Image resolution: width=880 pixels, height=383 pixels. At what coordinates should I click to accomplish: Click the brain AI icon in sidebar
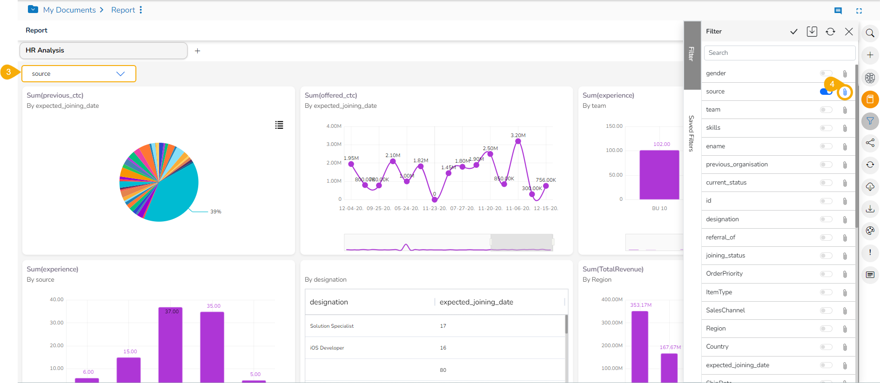point(870,78)
